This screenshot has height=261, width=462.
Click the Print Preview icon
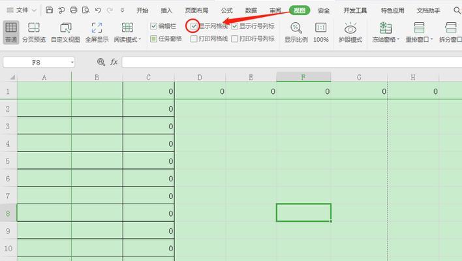[x=85, y=10]
